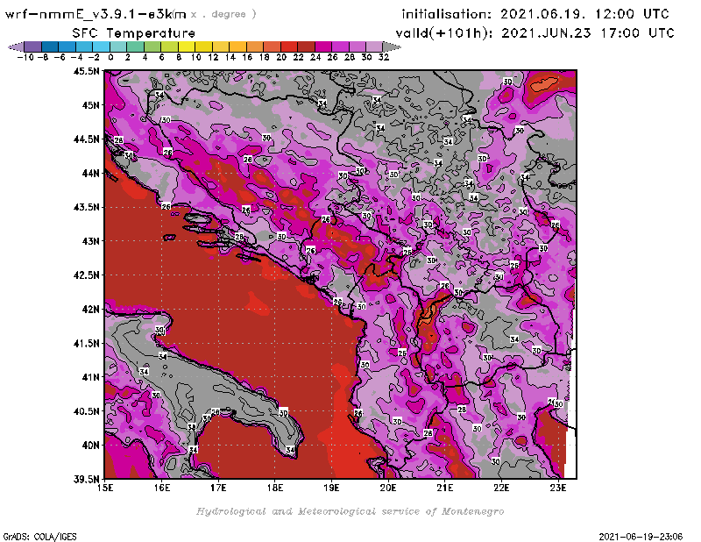This screenshot has width=701, height=542.
Task: Select the 40N latitude axis label
Action: click(x=90, y=446)
